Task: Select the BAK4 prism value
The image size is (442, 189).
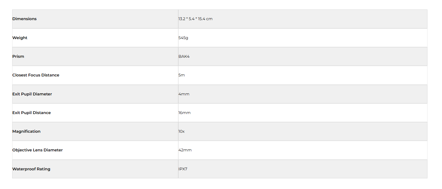Action: pos(184,57)
